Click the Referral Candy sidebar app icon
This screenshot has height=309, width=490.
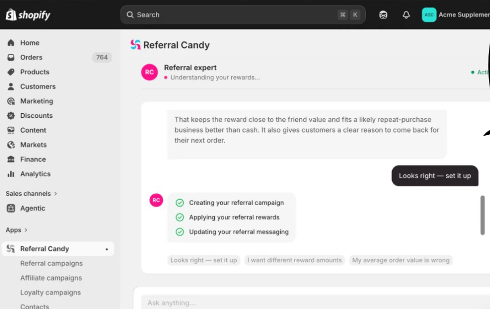point(11,249)
